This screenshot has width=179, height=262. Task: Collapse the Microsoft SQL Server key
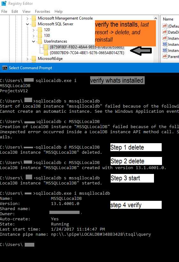pyautogui.click(x=28, y=24)
